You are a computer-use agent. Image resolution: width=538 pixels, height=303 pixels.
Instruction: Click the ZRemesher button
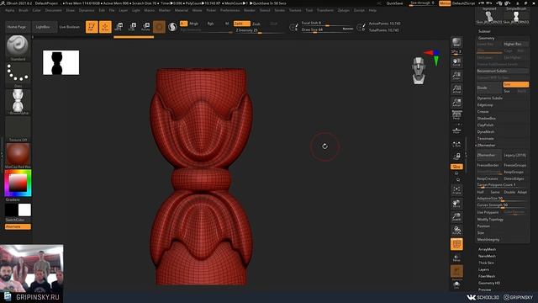pyautogui.click(x=489, y=155)
